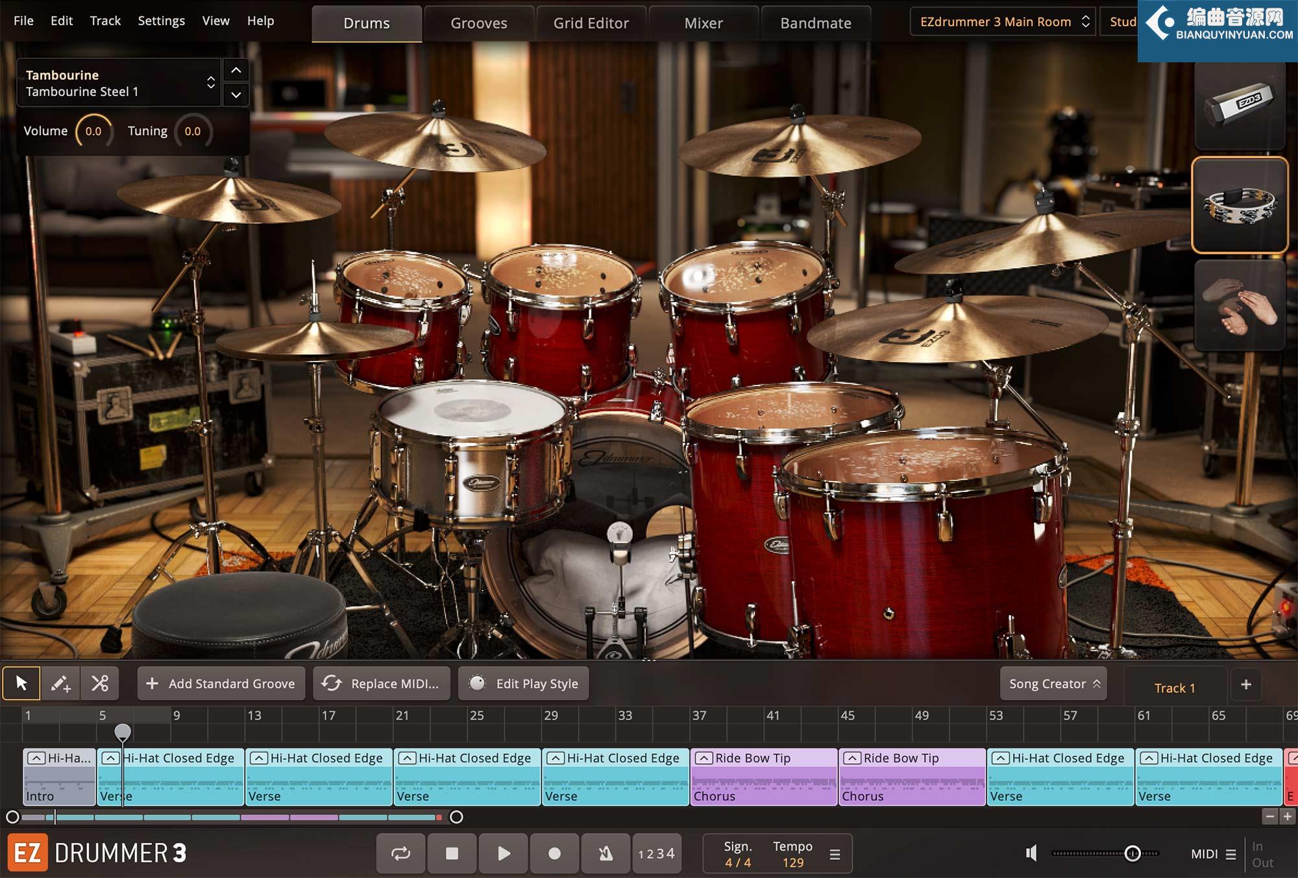
Task: Click the plus icon to add track
Action: tap(1245, 684)
